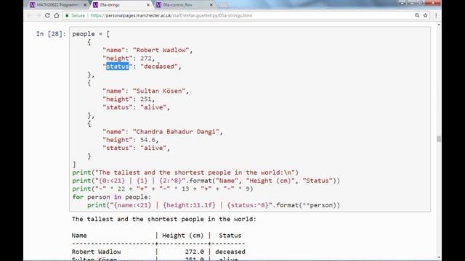Close the 05a-strings tab
The width and height of the screenshot is (465, 261).
click(x=148, y=5)
